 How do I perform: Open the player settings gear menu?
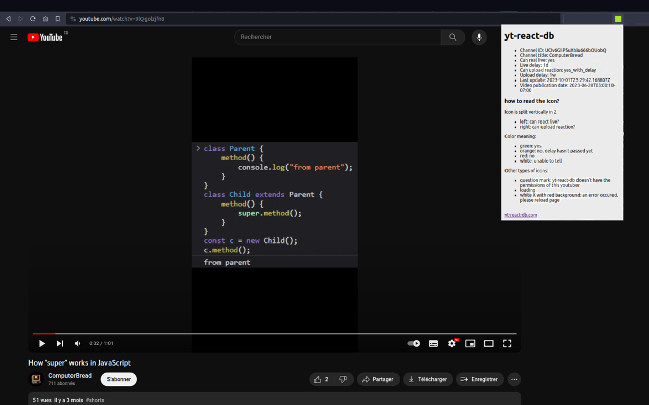(x=452, y=343)
